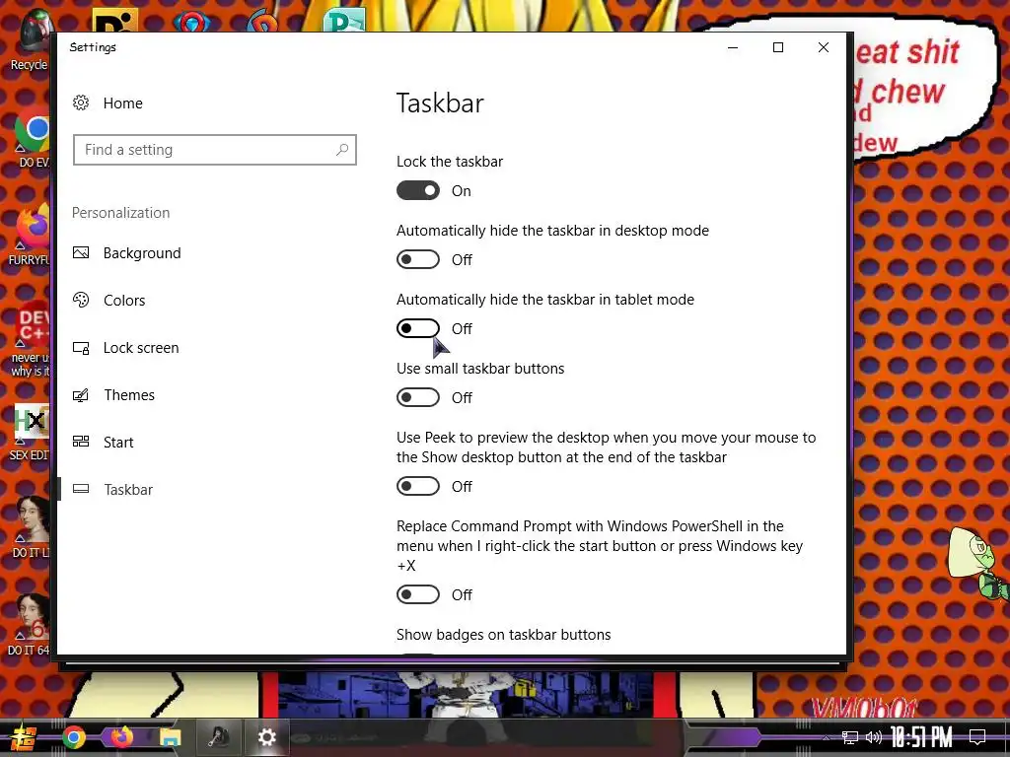This screenshot has width=1010, height=757.
Task: Turn on Use small taskbar buttons
Action: pyautogui.click(x=418, y=397)
